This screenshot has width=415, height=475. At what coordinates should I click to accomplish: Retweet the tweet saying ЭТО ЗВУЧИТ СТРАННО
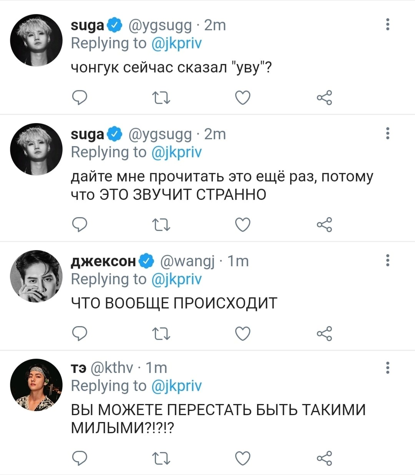tap(161, 225)
